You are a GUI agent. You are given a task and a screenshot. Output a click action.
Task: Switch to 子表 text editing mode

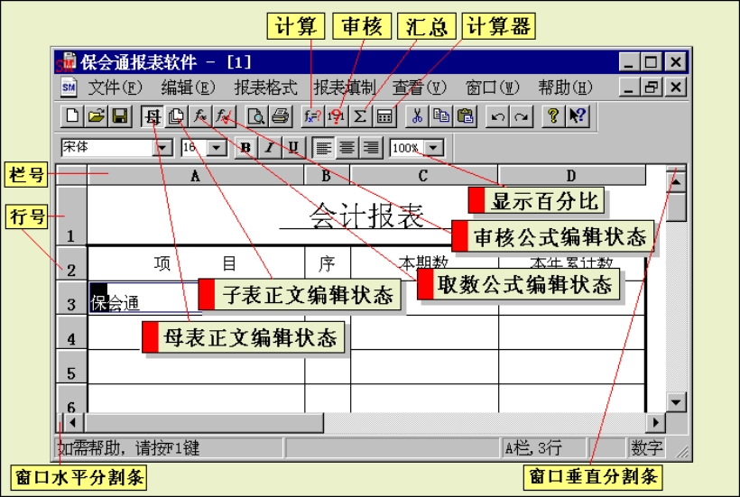point(177,116)
